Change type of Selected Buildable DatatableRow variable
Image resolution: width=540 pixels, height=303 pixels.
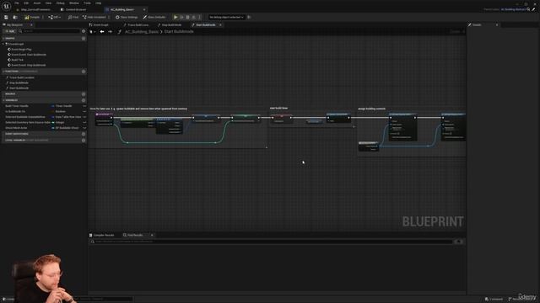67,117
